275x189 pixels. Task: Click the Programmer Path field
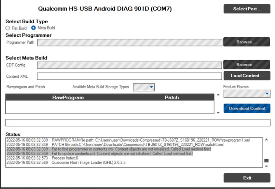click(130, 42)
